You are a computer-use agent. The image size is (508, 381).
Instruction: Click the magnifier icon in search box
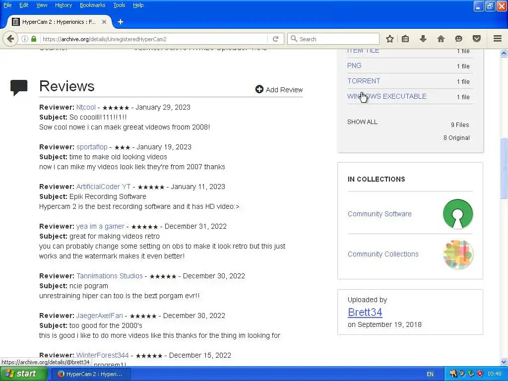click(x=294, y=39)
